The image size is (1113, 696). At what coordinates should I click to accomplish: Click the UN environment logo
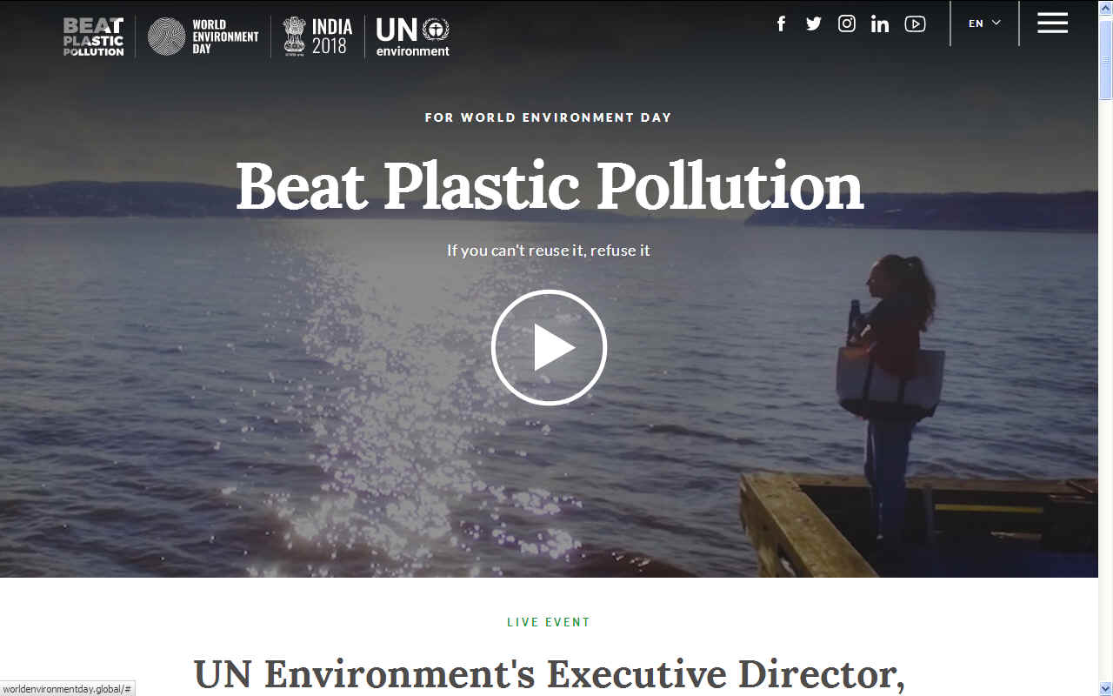point(413,37)
